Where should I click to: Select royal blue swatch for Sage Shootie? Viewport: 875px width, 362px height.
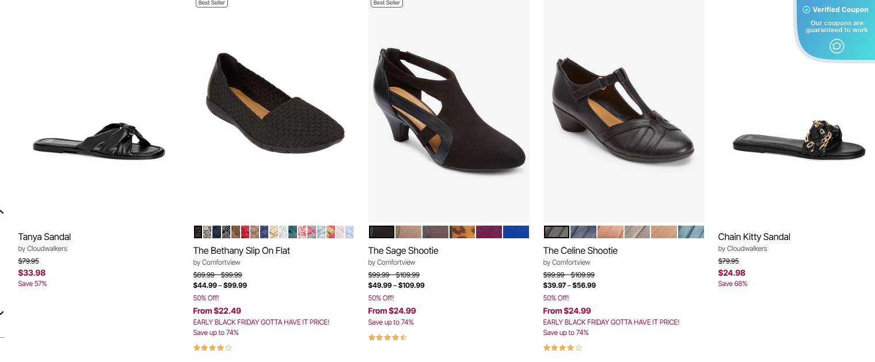pos(516,232)
